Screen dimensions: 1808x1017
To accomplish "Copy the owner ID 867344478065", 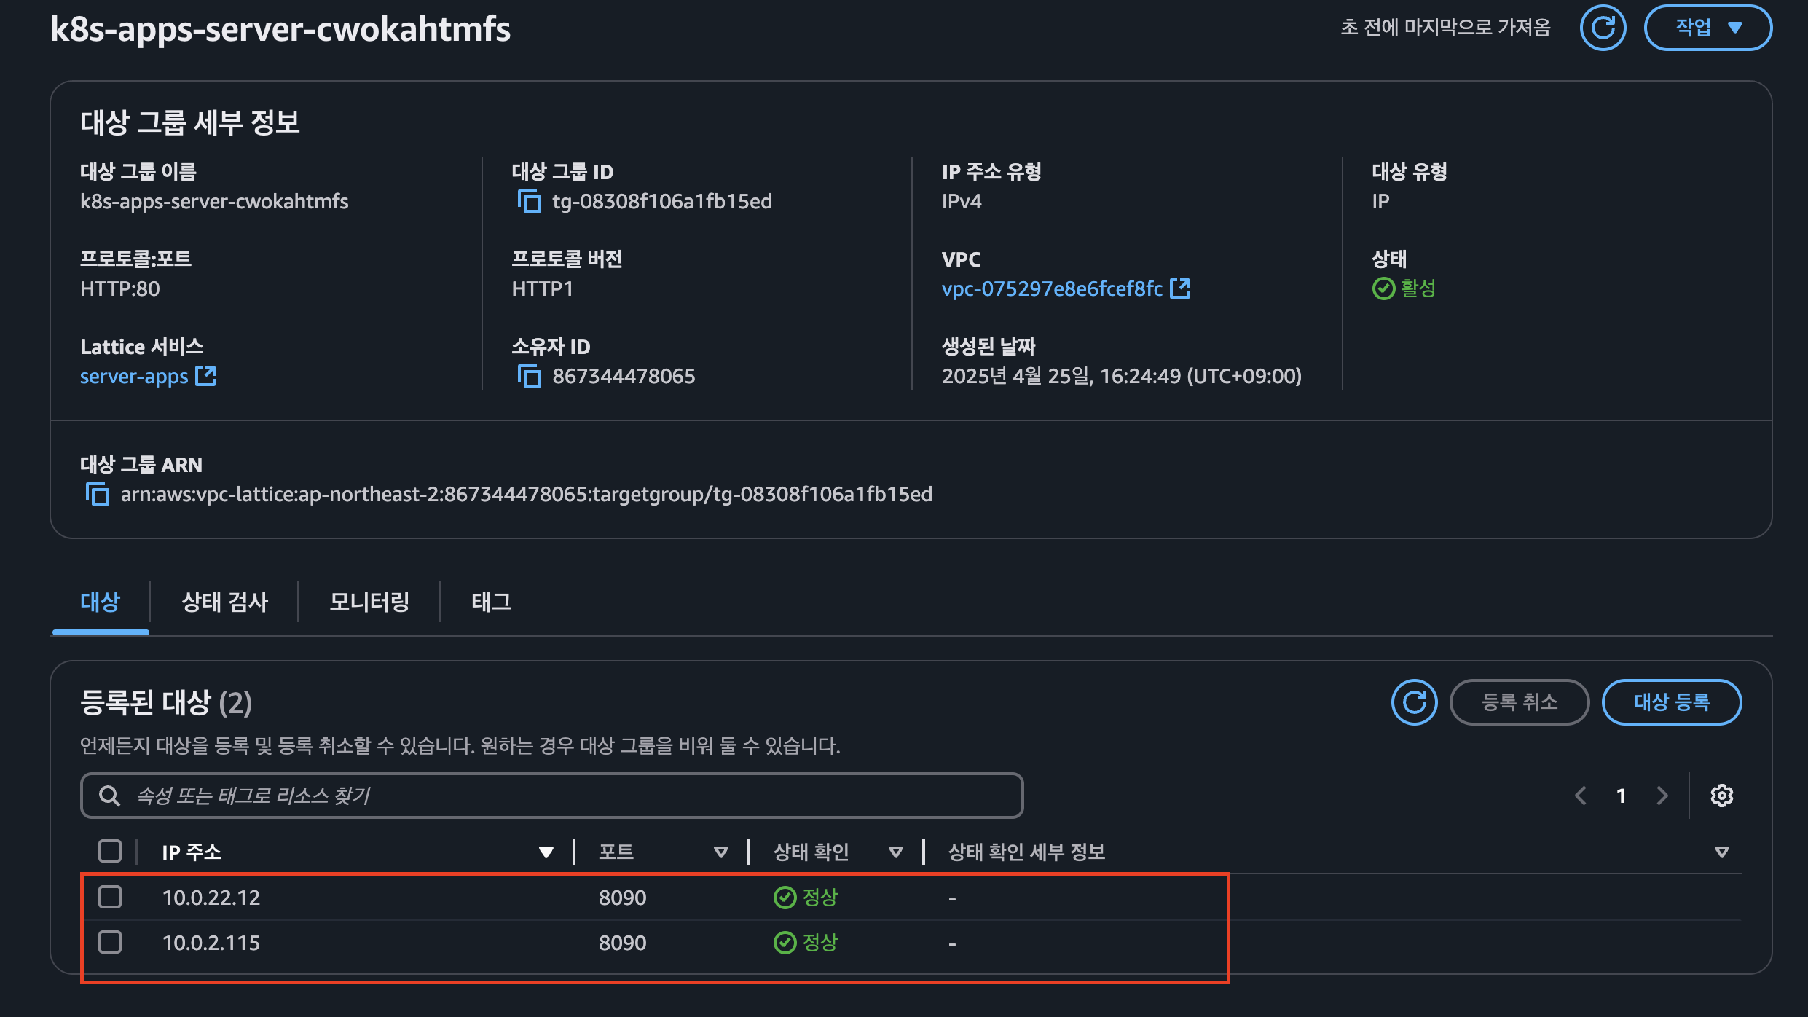I will coord(530,376).
